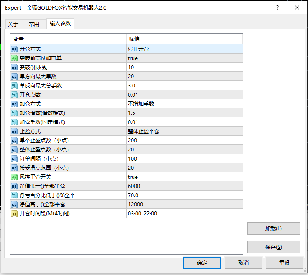This screenshot has width=308, height=275.
Task: Click the 赋值 column header
Action: click(184, 39)
